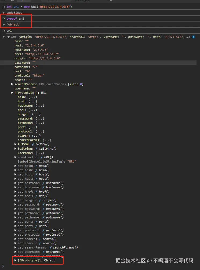Expand the set pathname accessor
Viewport: 200px width, 270px height.
point(15,218)
